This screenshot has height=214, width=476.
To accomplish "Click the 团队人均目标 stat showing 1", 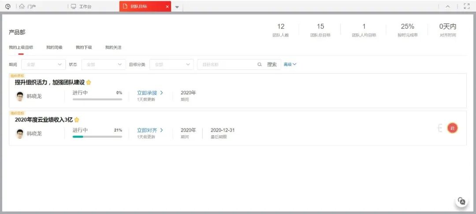I will (364, 30).
